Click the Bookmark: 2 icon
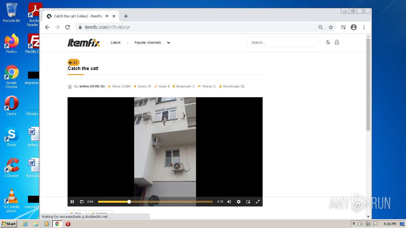The image size is (406, 228). click(x=174, y=86)
